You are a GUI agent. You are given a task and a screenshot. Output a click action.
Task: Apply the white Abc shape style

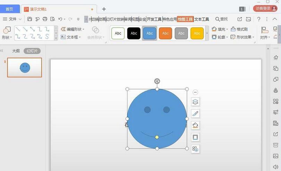click(118, 33)
